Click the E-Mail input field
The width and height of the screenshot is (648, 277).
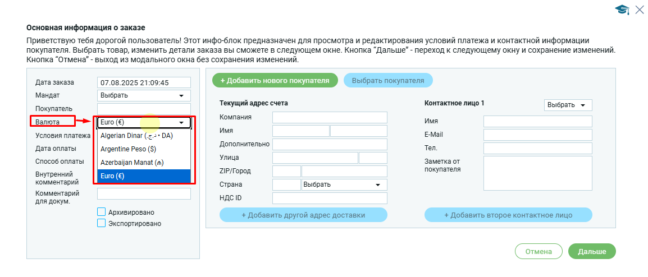tap(537, 135)
